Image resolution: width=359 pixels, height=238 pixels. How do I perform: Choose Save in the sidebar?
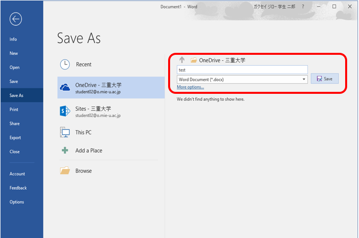[13, 81]
